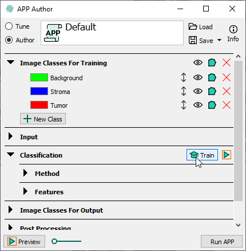Delete the Stroma class with red X
This screenshot has width=246, height=251.
tap(227, 91)
